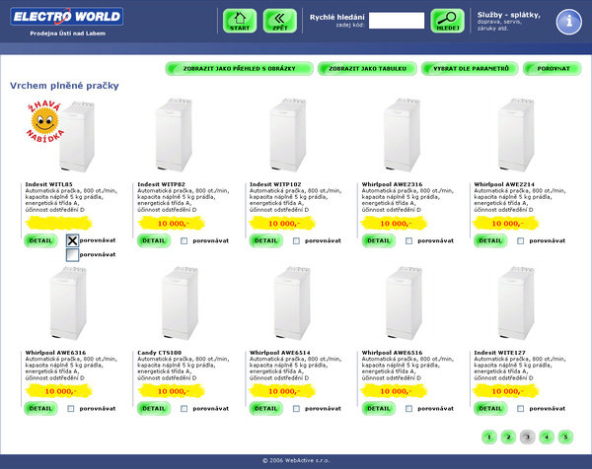The width and height of the screenshot is (592, 469).
Task: Select current page 3 button
Action: [x=528, y=437]
